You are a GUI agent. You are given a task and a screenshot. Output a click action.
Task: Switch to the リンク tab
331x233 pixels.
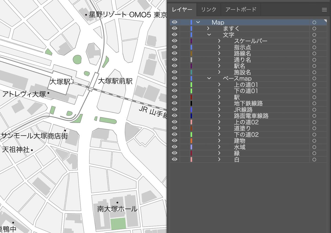pyautogui.click(x=208, y=10)
